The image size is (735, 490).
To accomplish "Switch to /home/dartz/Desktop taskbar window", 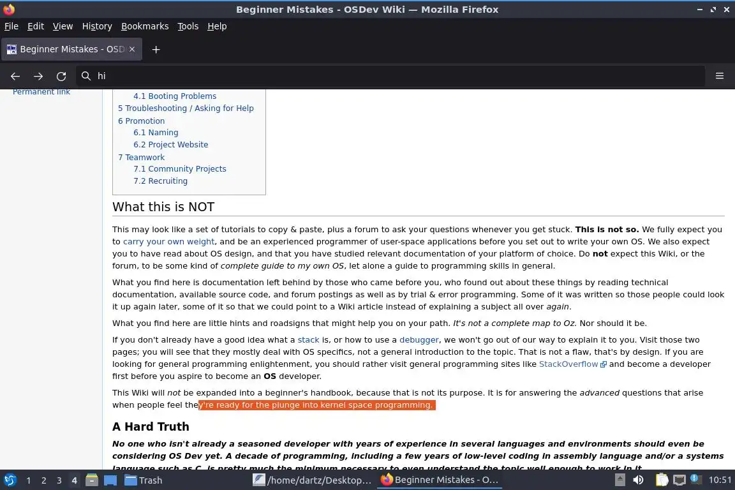I will [x=312, y=480].
